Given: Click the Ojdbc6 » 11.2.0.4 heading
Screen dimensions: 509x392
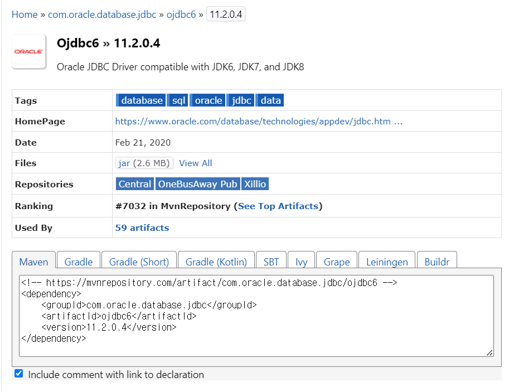Looking at the screenshot, I should tap(108, 43).
